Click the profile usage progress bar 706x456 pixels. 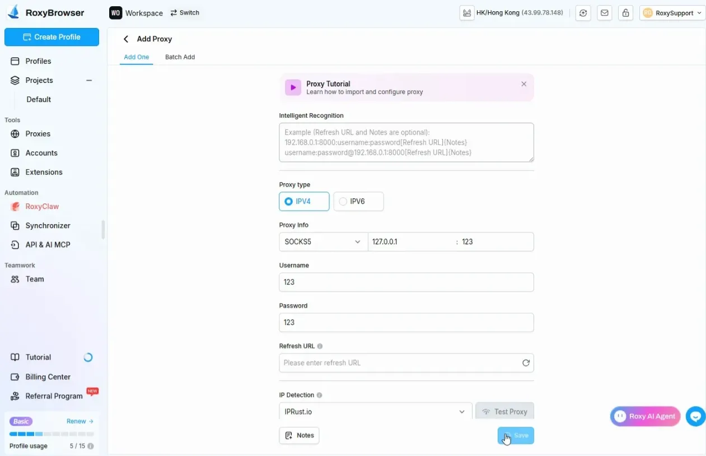point(52,434)
